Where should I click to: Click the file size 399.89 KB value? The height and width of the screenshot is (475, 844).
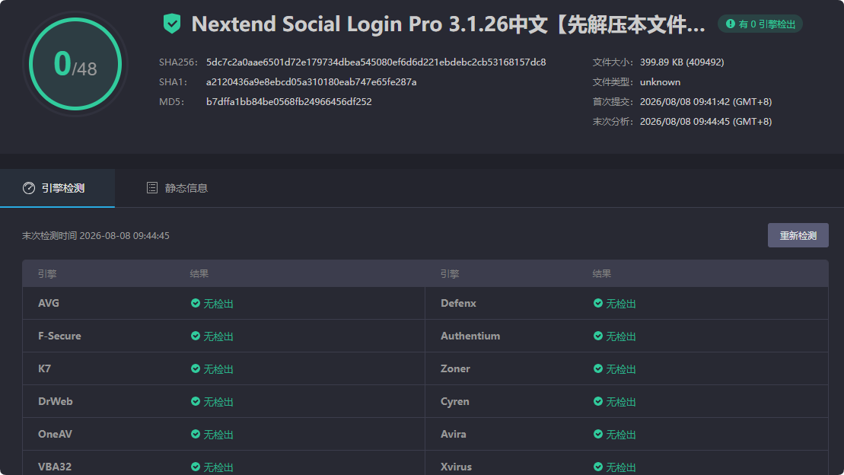[x=681, y=62]
